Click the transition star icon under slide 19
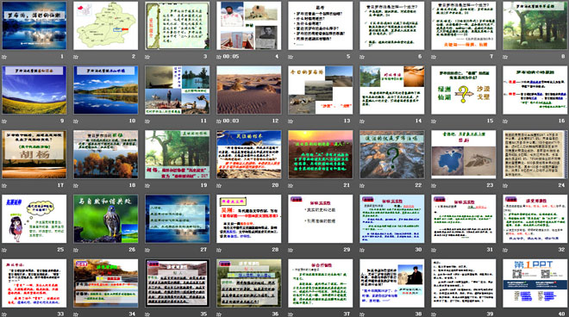Image resolution: width=569 pixels, height=317 pixels. point(147,186)
